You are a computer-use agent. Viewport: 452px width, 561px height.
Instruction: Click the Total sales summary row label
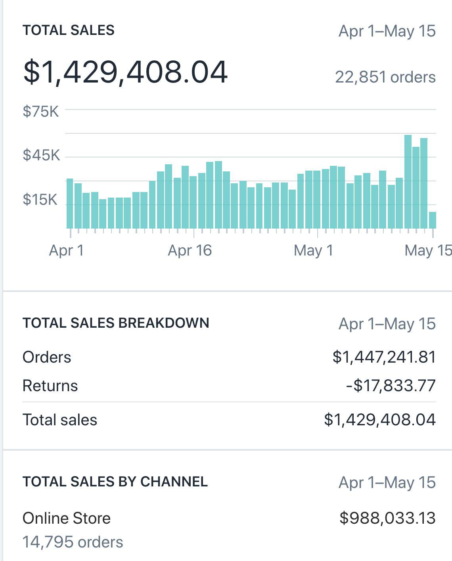(60, 420)
